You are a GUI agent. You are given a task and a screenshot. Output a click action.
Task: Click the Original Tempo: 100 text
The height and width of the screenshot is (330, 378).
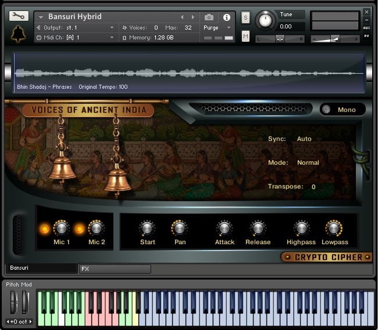click(x=103, y=87)
